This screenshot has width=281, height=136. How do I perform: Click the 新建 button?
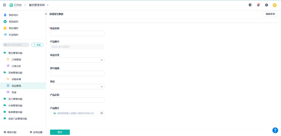[37, 45]
